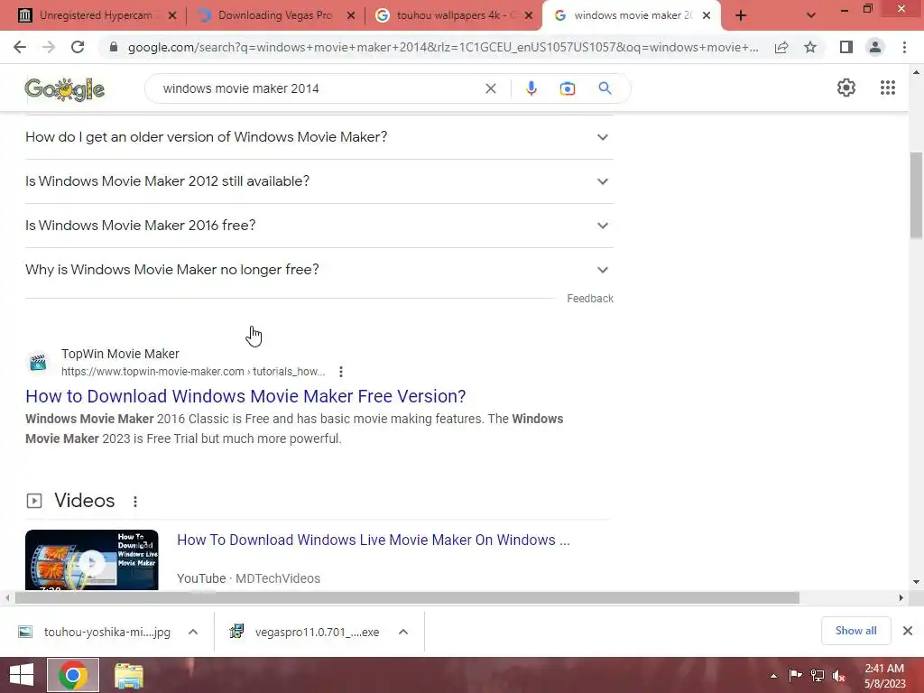Open Windows Start menu

click(22, 675)
